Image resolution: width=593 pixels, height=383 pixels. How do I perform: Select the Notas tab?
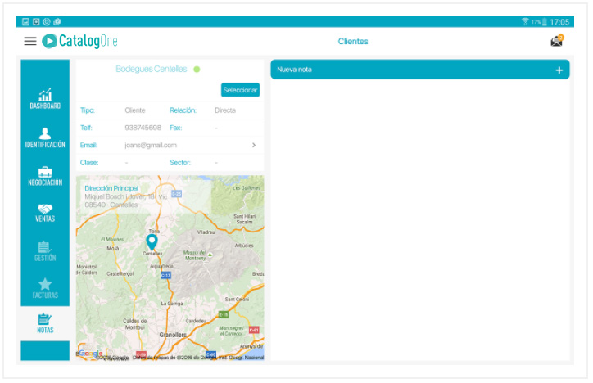click(45, 323)
